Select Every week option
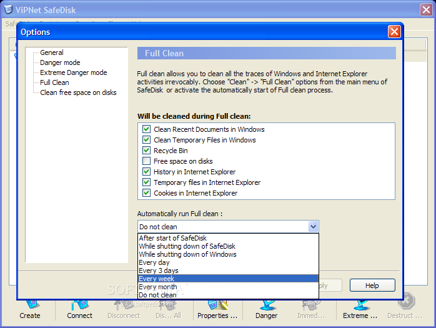This screenshot has width=436, height=328. pyautogui.click(x=228, y=279)
